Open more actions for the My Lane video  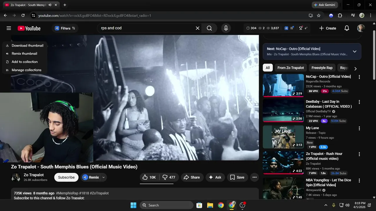[x=359, y=128]
